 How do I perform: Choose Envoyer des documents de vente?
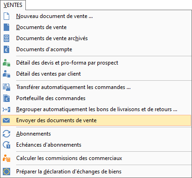tap(96, 120)
